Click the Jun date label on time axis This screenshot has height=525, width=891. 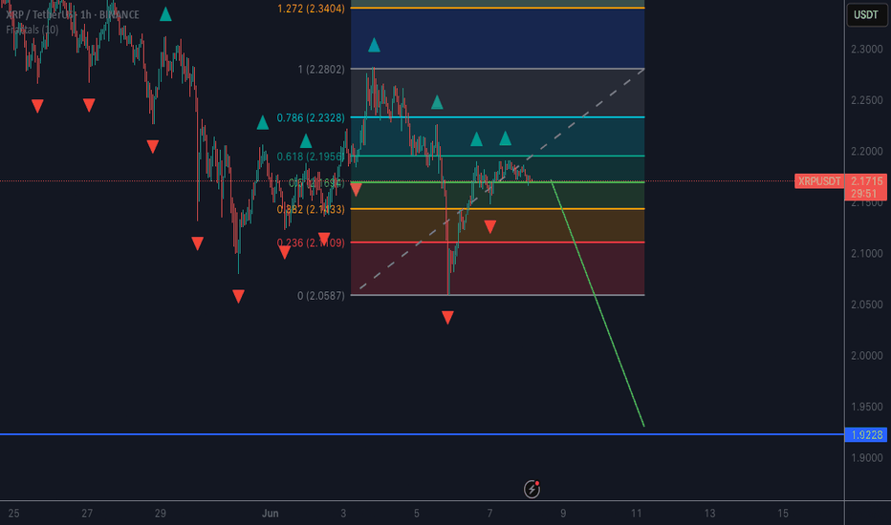tap(270, 514)
